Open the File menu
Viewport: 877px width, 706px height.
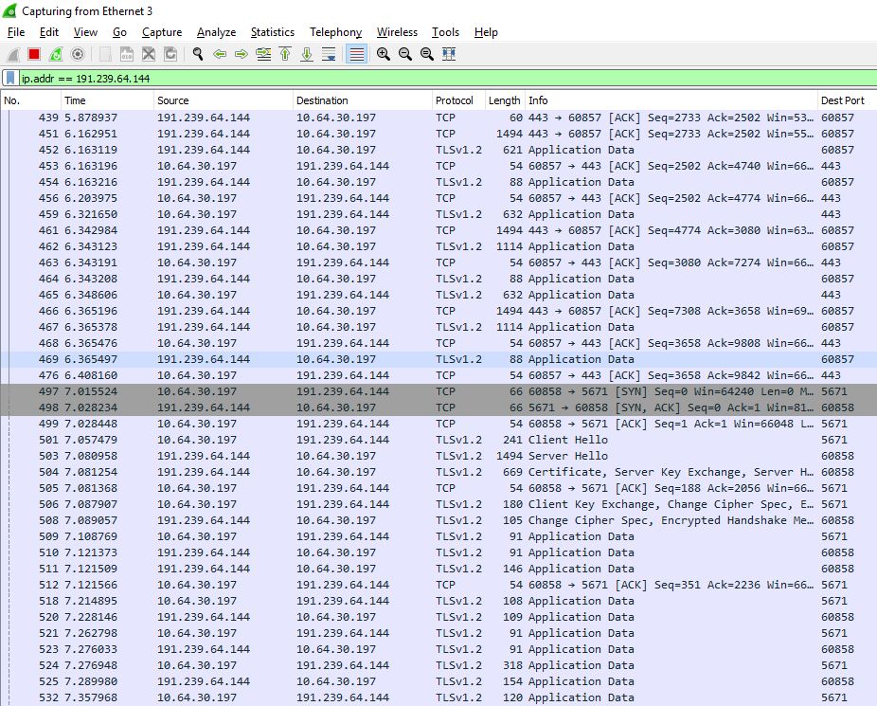tap(16, 32)
